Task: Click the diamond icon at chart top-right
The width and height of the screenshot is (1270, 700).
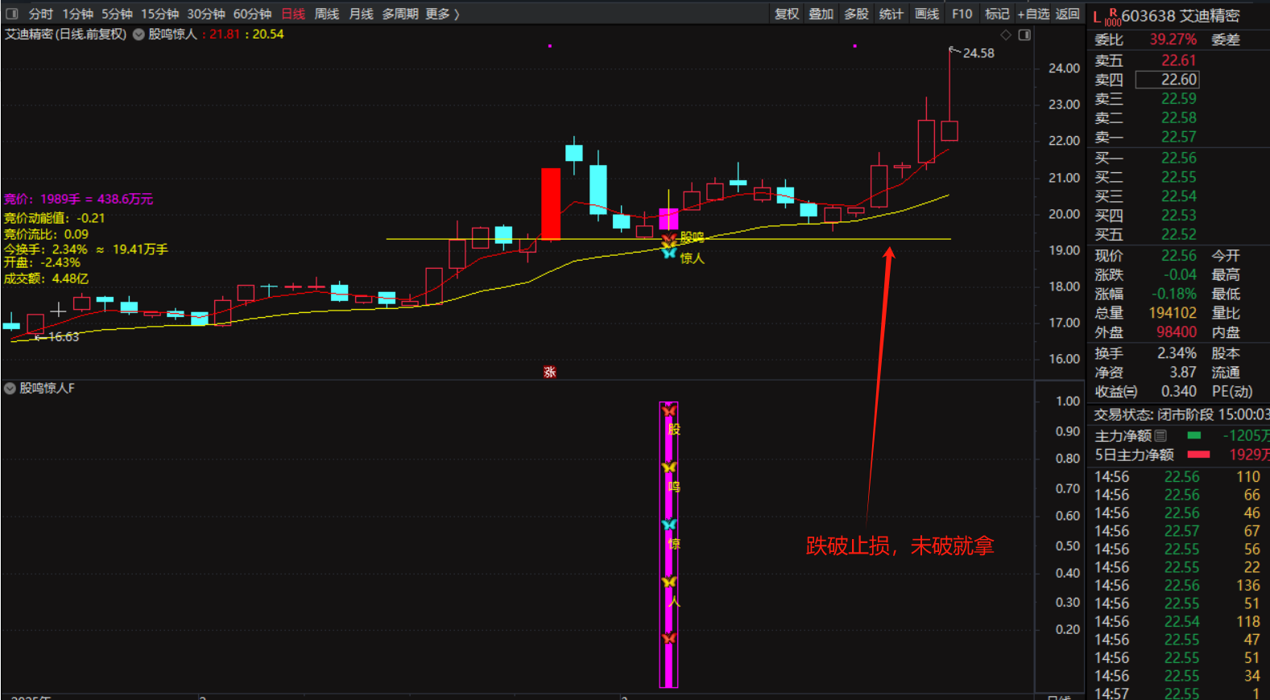Action: 1005,35
